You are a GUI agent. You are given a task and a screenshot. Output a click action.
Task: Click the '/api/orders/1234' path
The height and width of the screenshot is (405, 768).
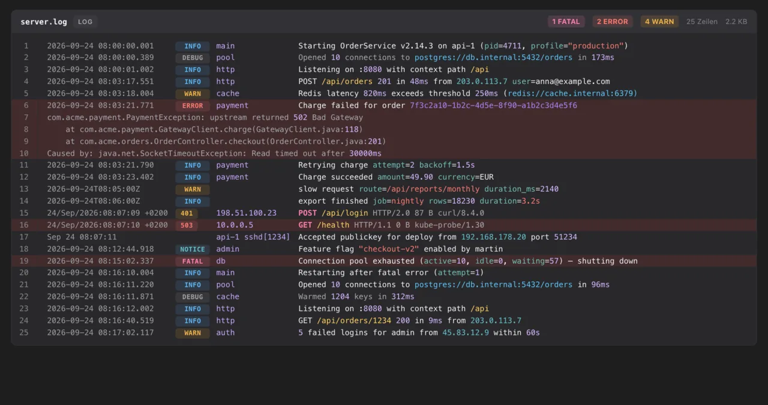pyautogui.click(x=354, y=321)
